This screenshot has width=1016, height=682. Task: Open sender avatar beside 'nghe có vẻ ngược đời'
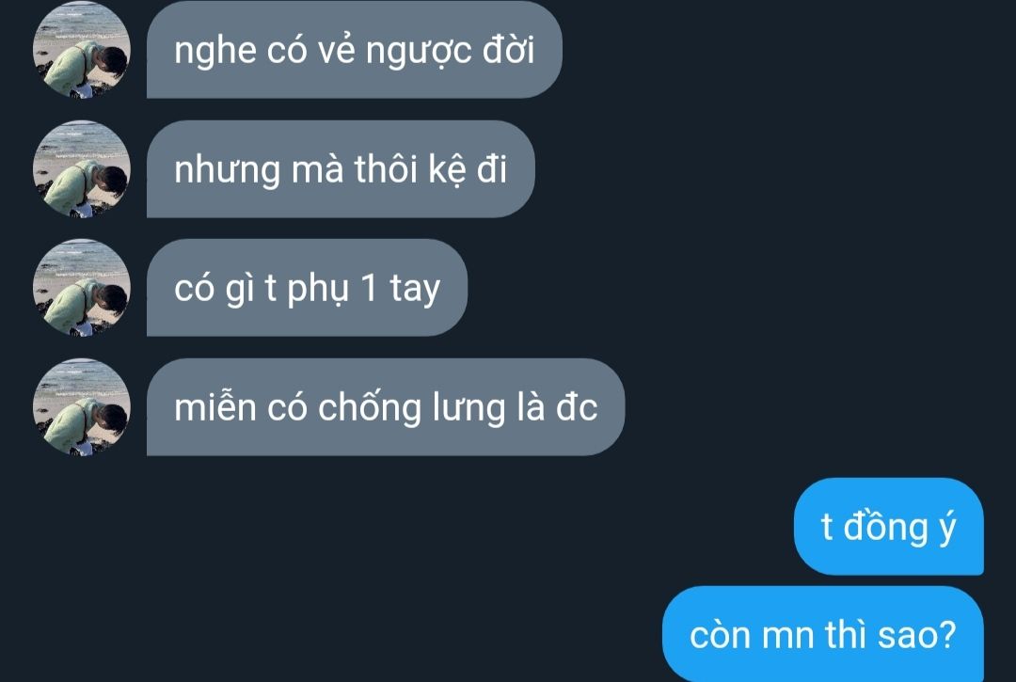tap(82, 50)
